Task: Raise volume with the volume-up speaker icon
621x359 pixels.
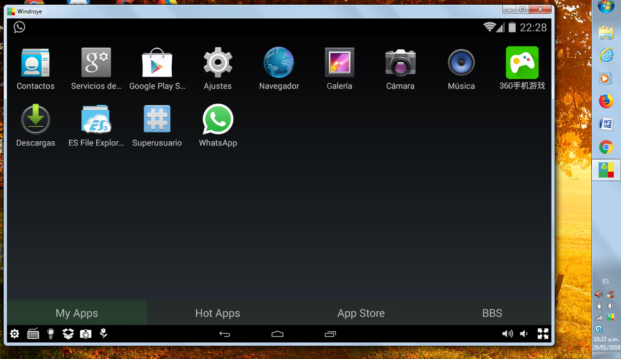Action: click(508, 334)
